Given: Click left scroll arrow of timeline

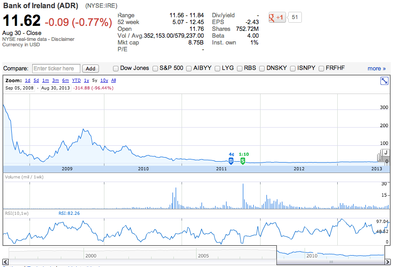Looking at the screenshot, I should pos(5,262).
